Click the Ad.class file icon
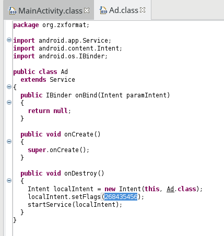The height and width of the screenshot is (236, 224). point(103,10)
